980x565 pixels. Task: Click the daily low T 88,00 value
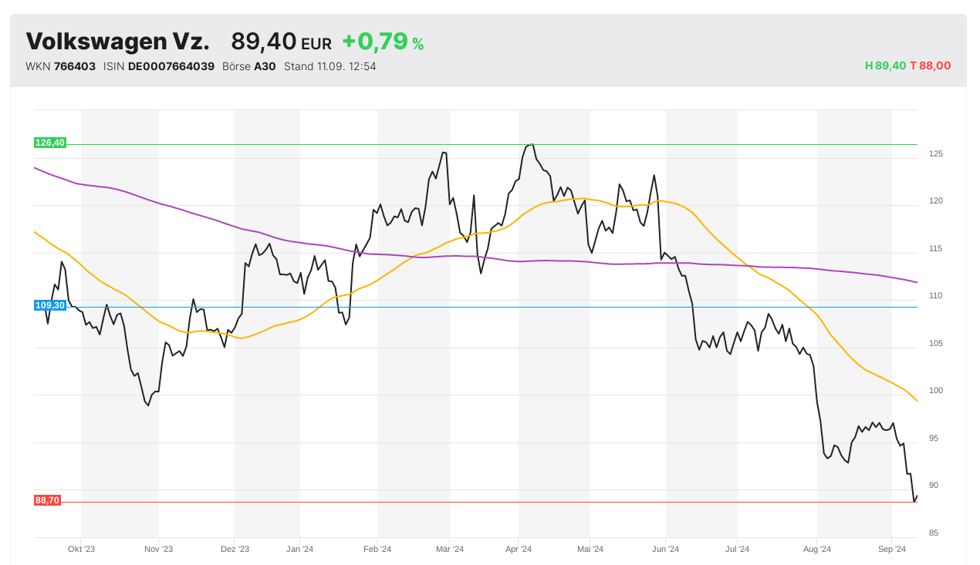pos(931,66)
